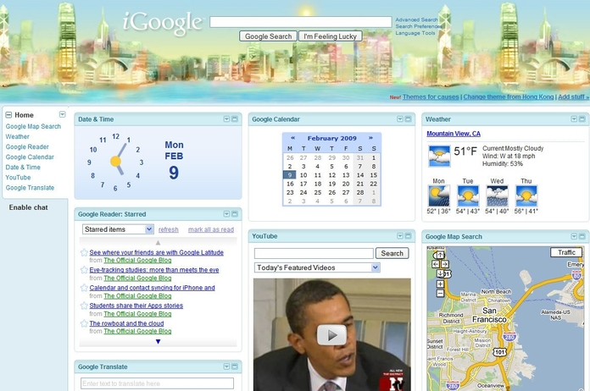The width and height of the screenshot is (590, 391).
Task: Go to previous month in calendar
Action: point(292,138)
